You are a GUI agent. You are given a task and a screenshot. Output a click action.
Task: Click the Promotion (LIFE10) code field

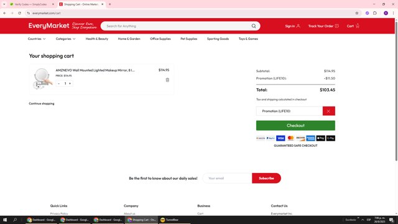pos(289,111)
